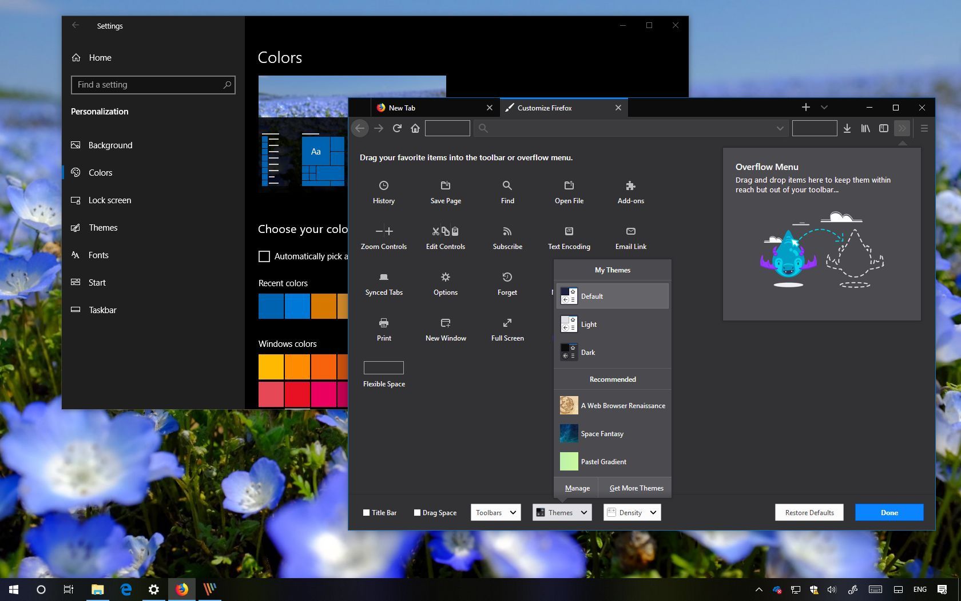Click the Save Page icon

(446, 185)
